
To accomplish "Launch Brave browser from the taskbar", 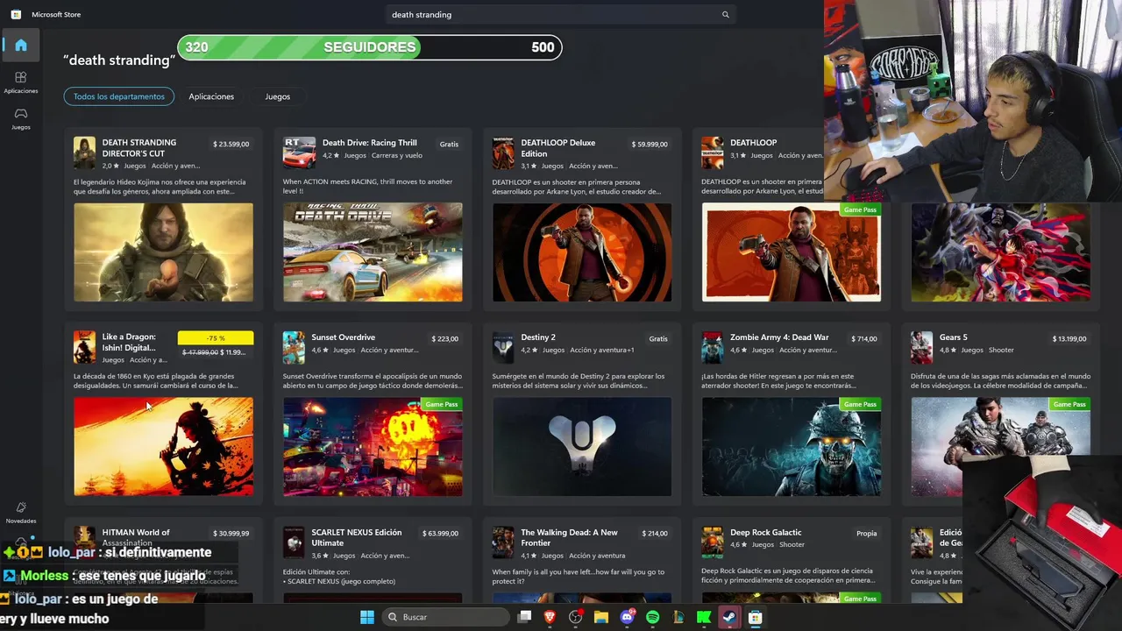I will click(550, 617).
